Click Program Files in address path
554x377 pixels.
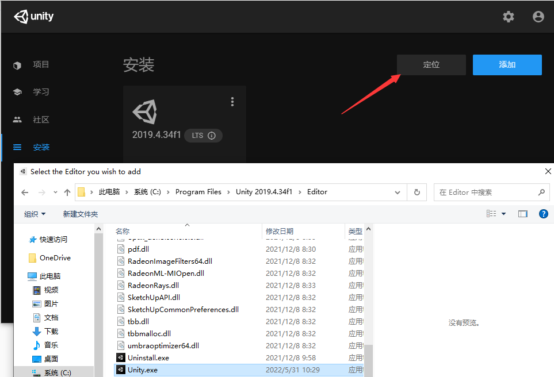pos(198,192)
